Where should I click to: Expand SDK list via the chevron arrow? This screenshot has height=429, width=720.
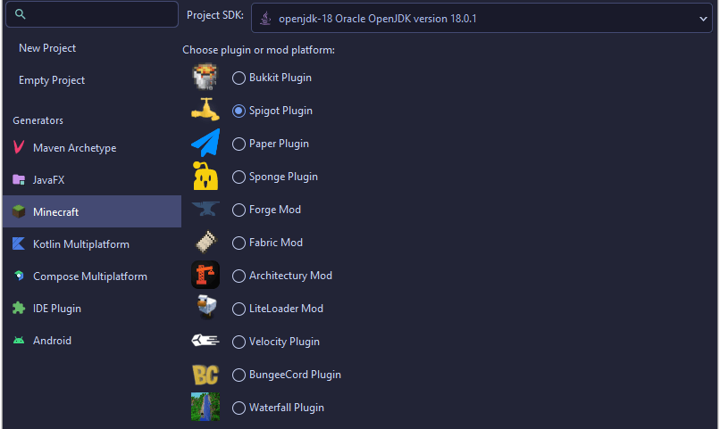(703, 19)
